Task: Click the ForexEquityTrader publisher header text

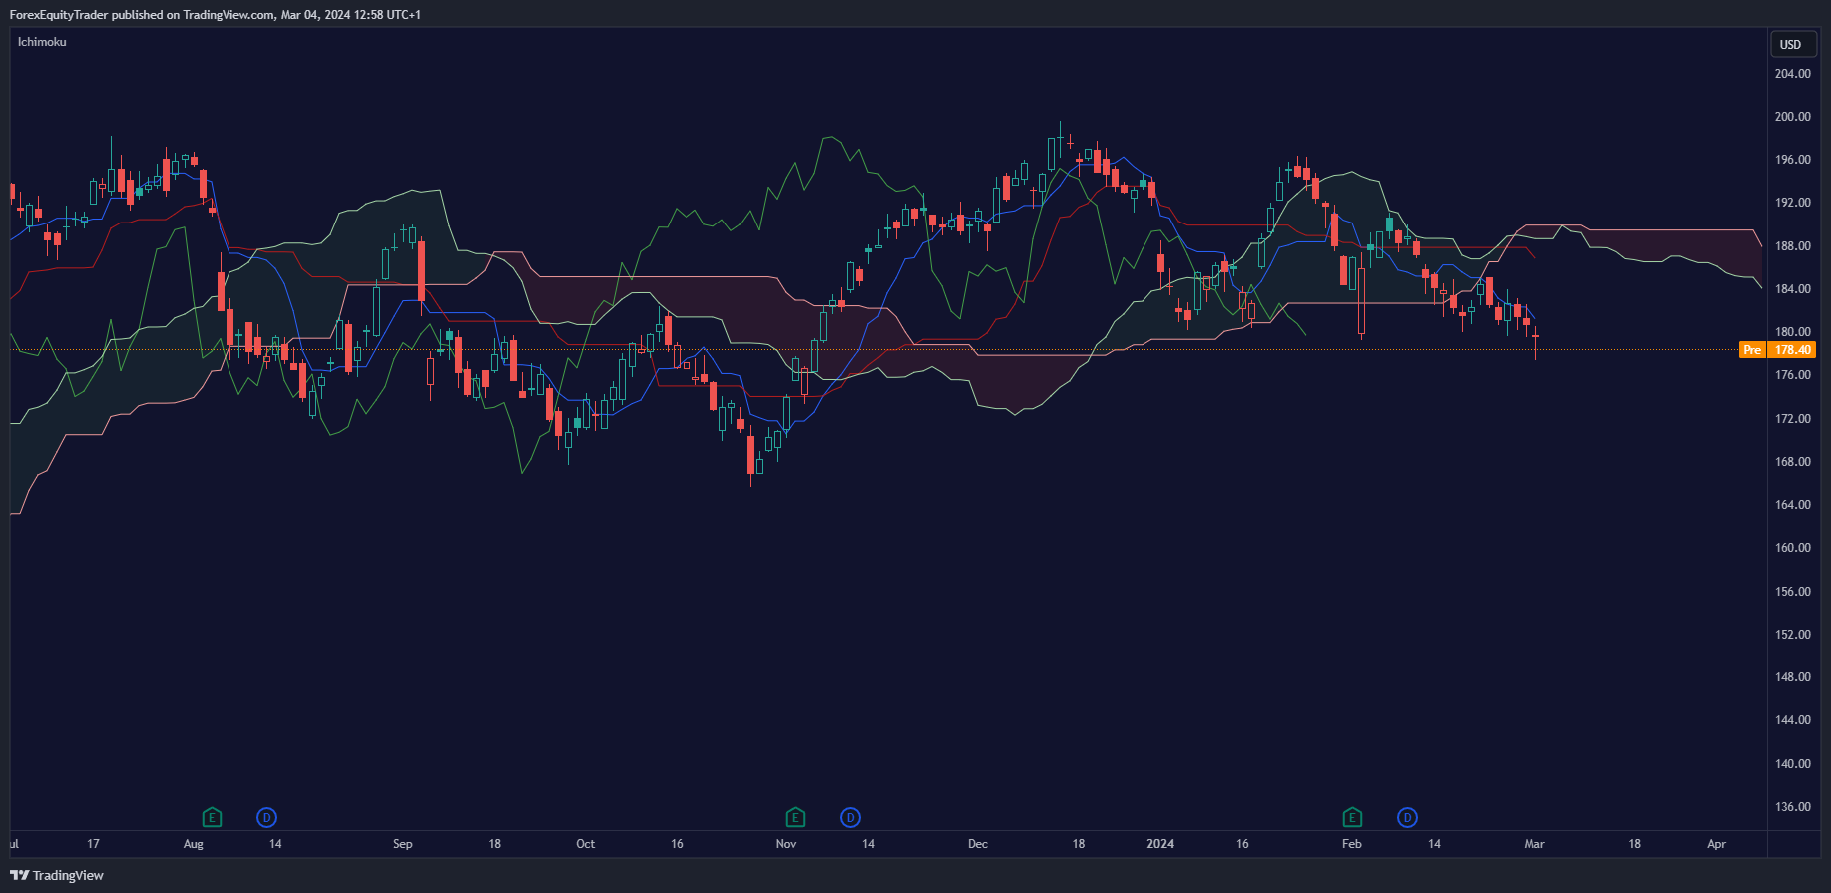Action: [x=216, y=15]
